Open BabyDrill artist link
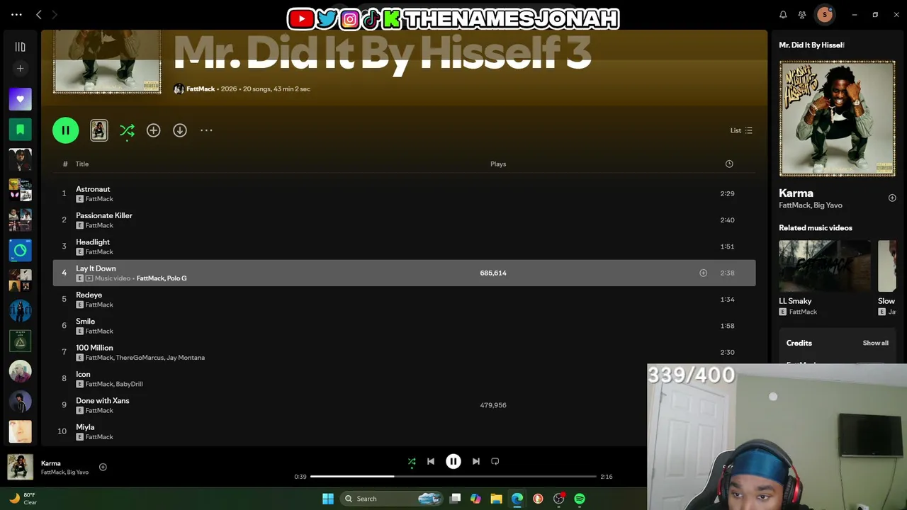The width and height of the screenshot is (907, 510). [x=130, y=384]
